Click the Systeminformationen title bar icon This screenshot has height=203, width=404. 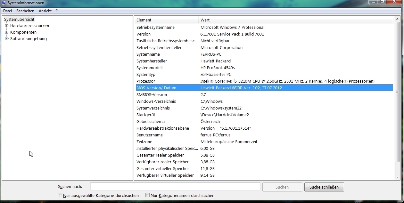pos(4,3)
